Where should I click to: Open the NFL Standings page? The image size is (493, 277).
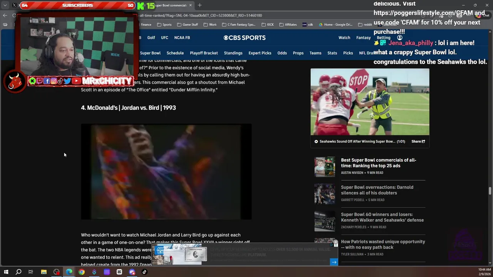[x=233, y=53]
